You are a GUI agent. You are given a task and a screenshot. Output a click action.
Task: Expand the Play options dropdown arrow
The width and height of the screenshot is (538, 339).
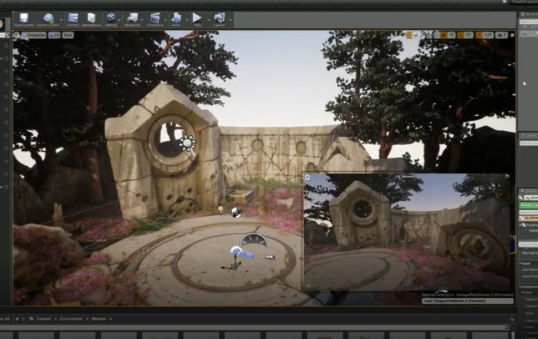(x=208, y=20)
